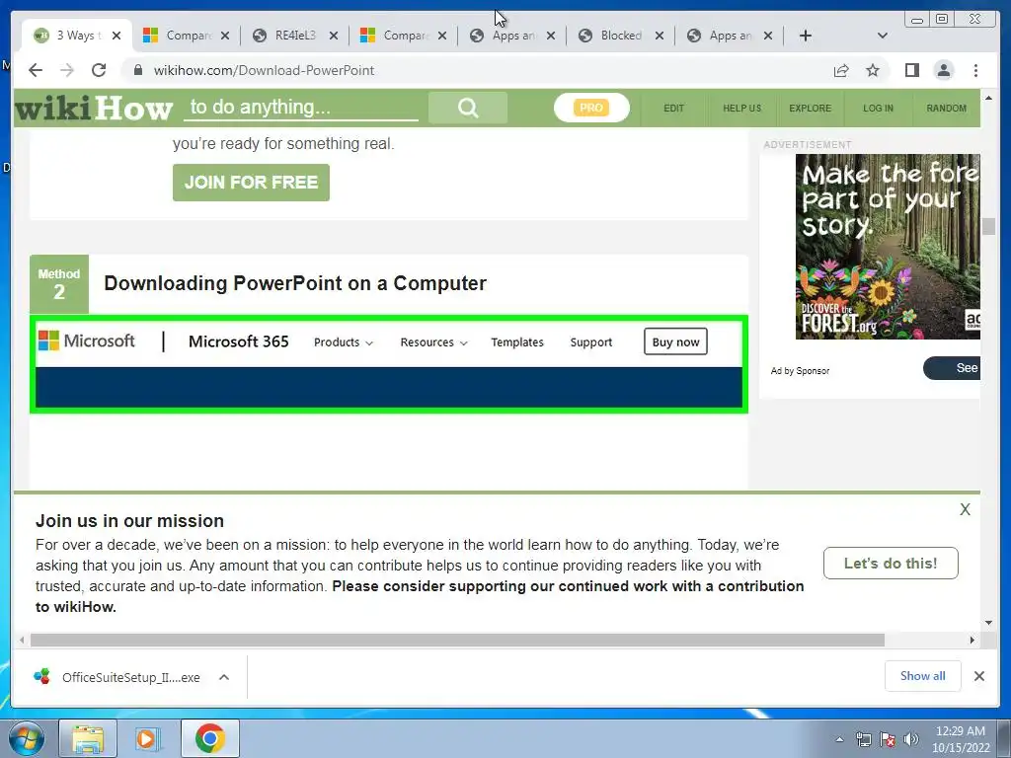
Task: Open the Chrome profile avatar
Action: (943, 70)
